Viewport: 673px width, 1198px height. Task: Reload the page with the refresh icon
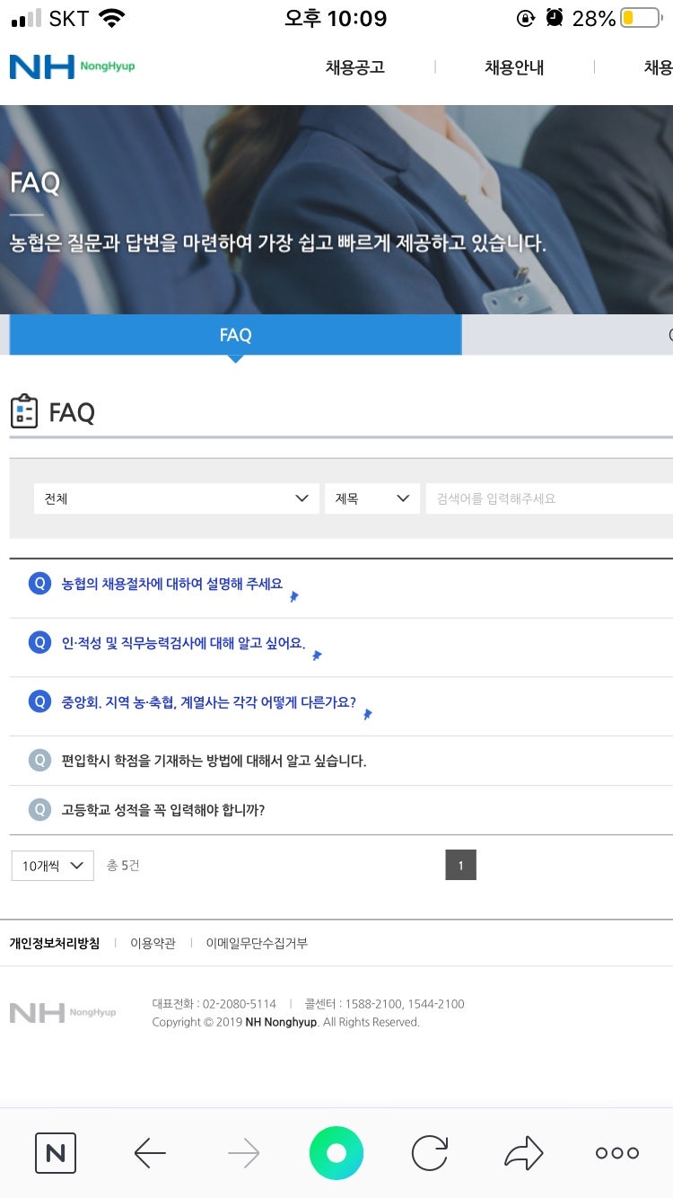[430, 1153]
